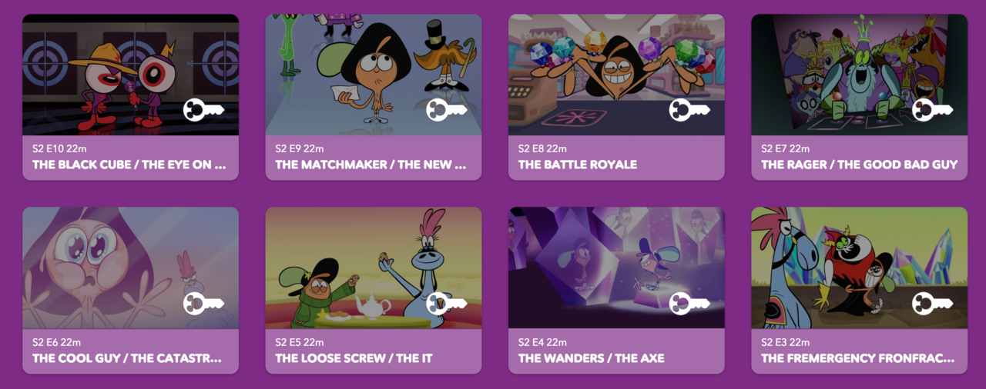This screenshot has width=986, height=389.
Task: Select The Battle Royale episode title
Action: pyautogui.click(x=578, y=165)
